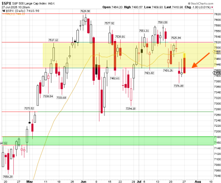Image resolution: width=221 pixels, height=183 pixels.
Task: Click the moving average value tag 7486 on axis
Action: pyautogui.click(x=217, y=52)
